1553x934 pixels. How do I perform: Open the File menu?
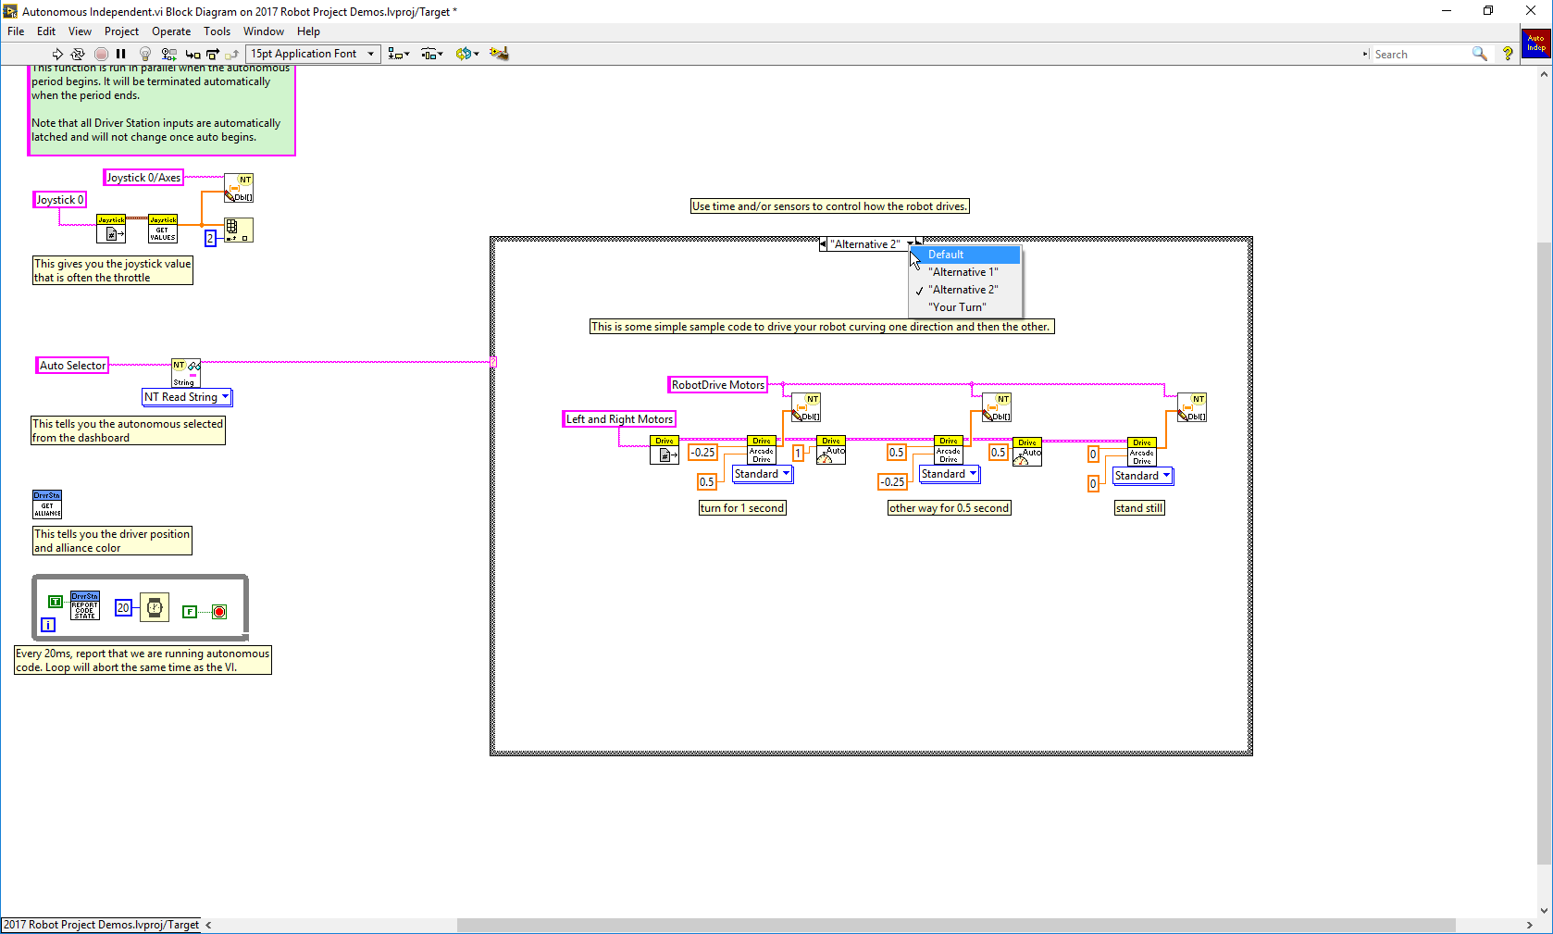pyautogui.click(x=16, y=31)
